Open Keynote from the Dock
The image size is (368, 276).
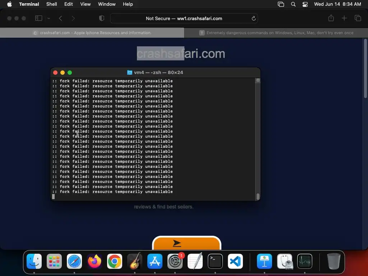(x=264, y=261)
